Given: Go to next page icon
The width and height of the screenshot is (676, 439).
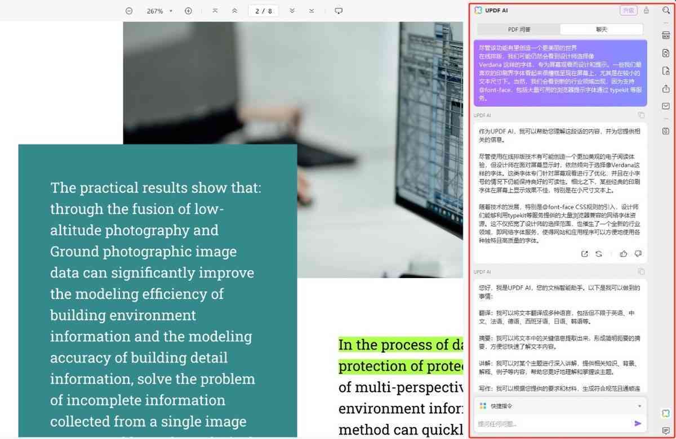Looking at the screenshot, I should point(292,11).
